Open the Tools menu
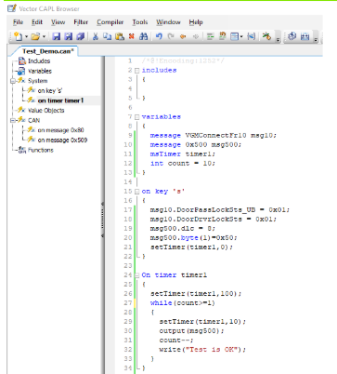337x374 pixels. pyautogui.click(x=140, y=22)
